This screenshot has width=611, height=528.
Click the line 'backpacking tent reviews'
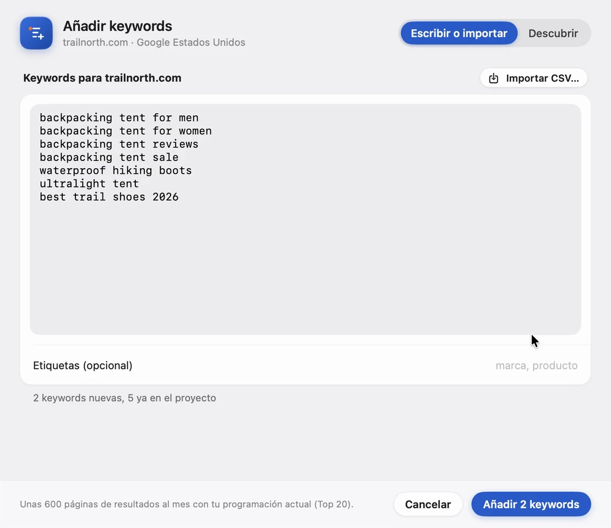click(x=119, y=144)
